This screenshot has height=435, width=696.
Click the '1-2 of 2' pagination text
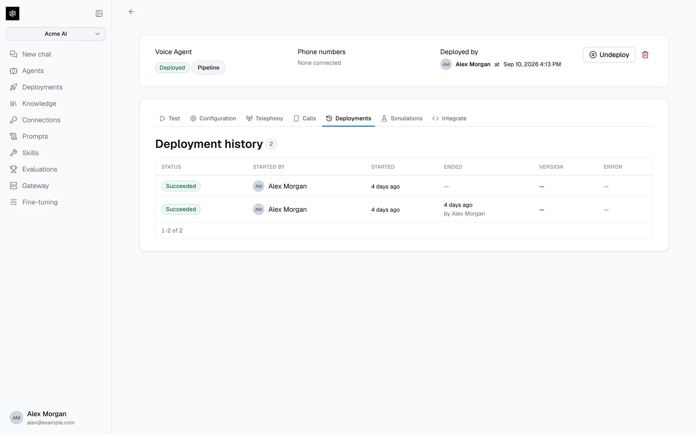pos(172,231)
